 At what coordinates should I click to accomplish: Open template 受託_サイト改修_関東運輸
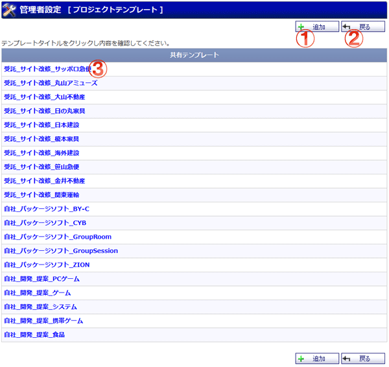pyautogui.click(x=41, y=195)
